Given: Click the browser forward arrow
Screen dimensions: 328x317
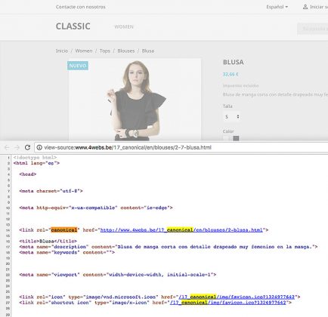Looking at the screenshot, I should 17,147.
